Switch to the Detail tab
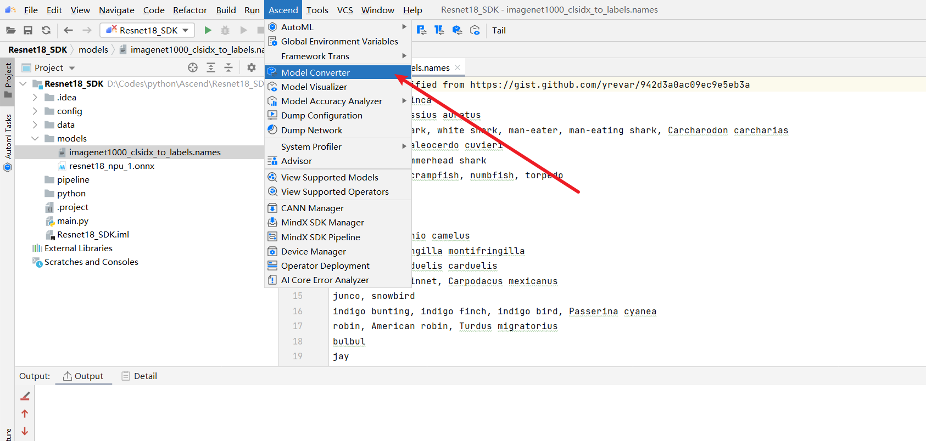The image size is (926, 441). 140,376
